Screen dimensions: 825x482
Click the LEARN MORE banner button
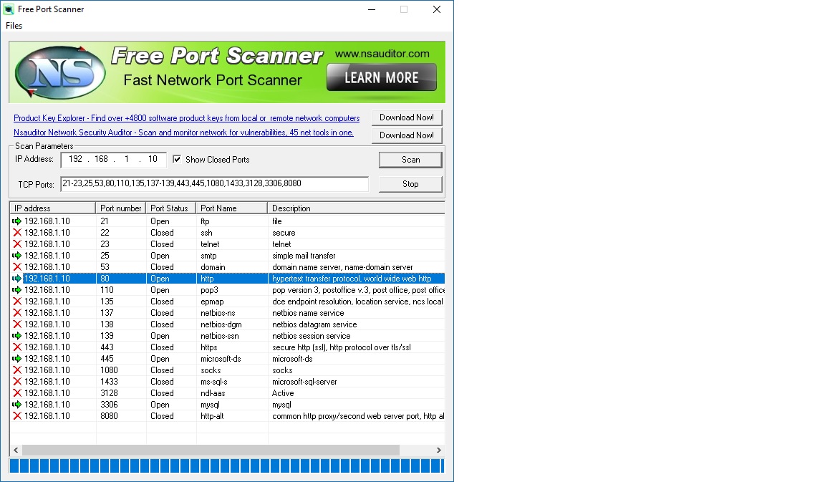coord(381,77)
